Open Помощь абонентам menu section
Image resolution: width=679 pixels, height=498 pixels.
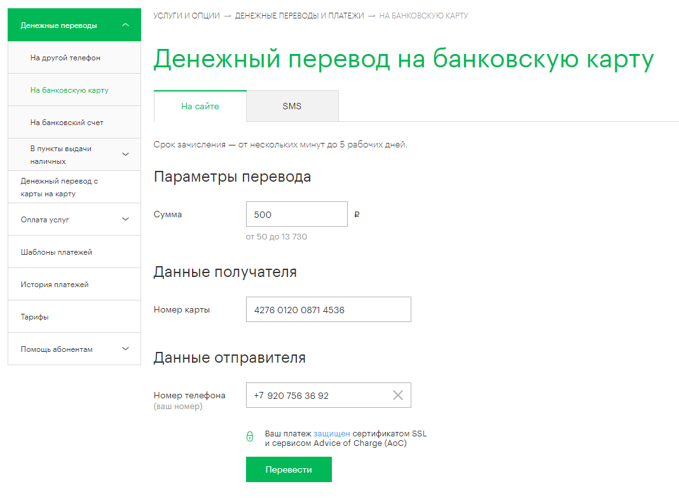pyautogui.click(x=74, y=349)
